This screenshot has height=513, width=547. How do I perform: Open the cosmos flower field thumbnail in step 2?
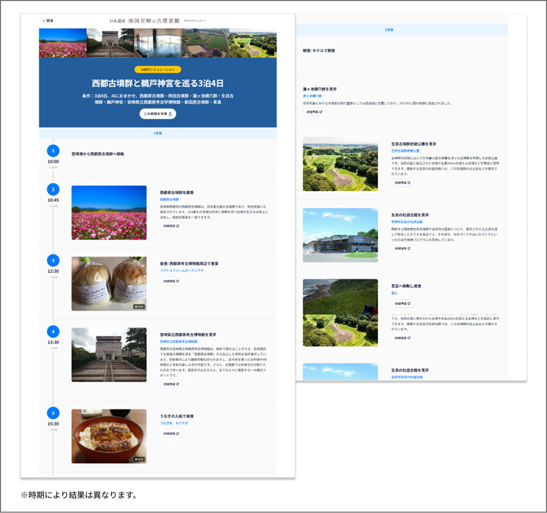click(109, 213)
